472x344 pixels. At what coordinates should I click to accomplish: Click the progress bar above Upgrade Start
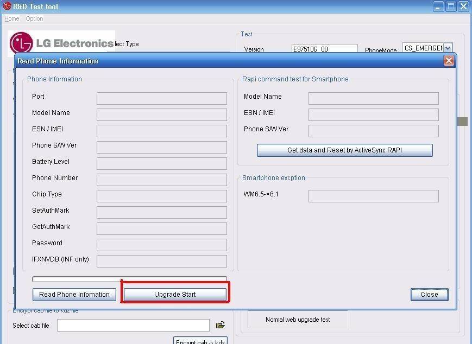pyautogui.click(x=129, y=279)
